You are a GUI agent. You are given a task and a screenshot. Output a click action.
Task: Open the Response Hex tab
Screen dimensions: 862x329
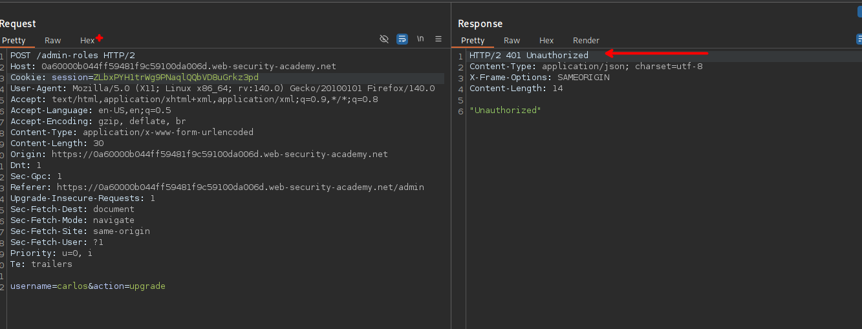[546, 41]
